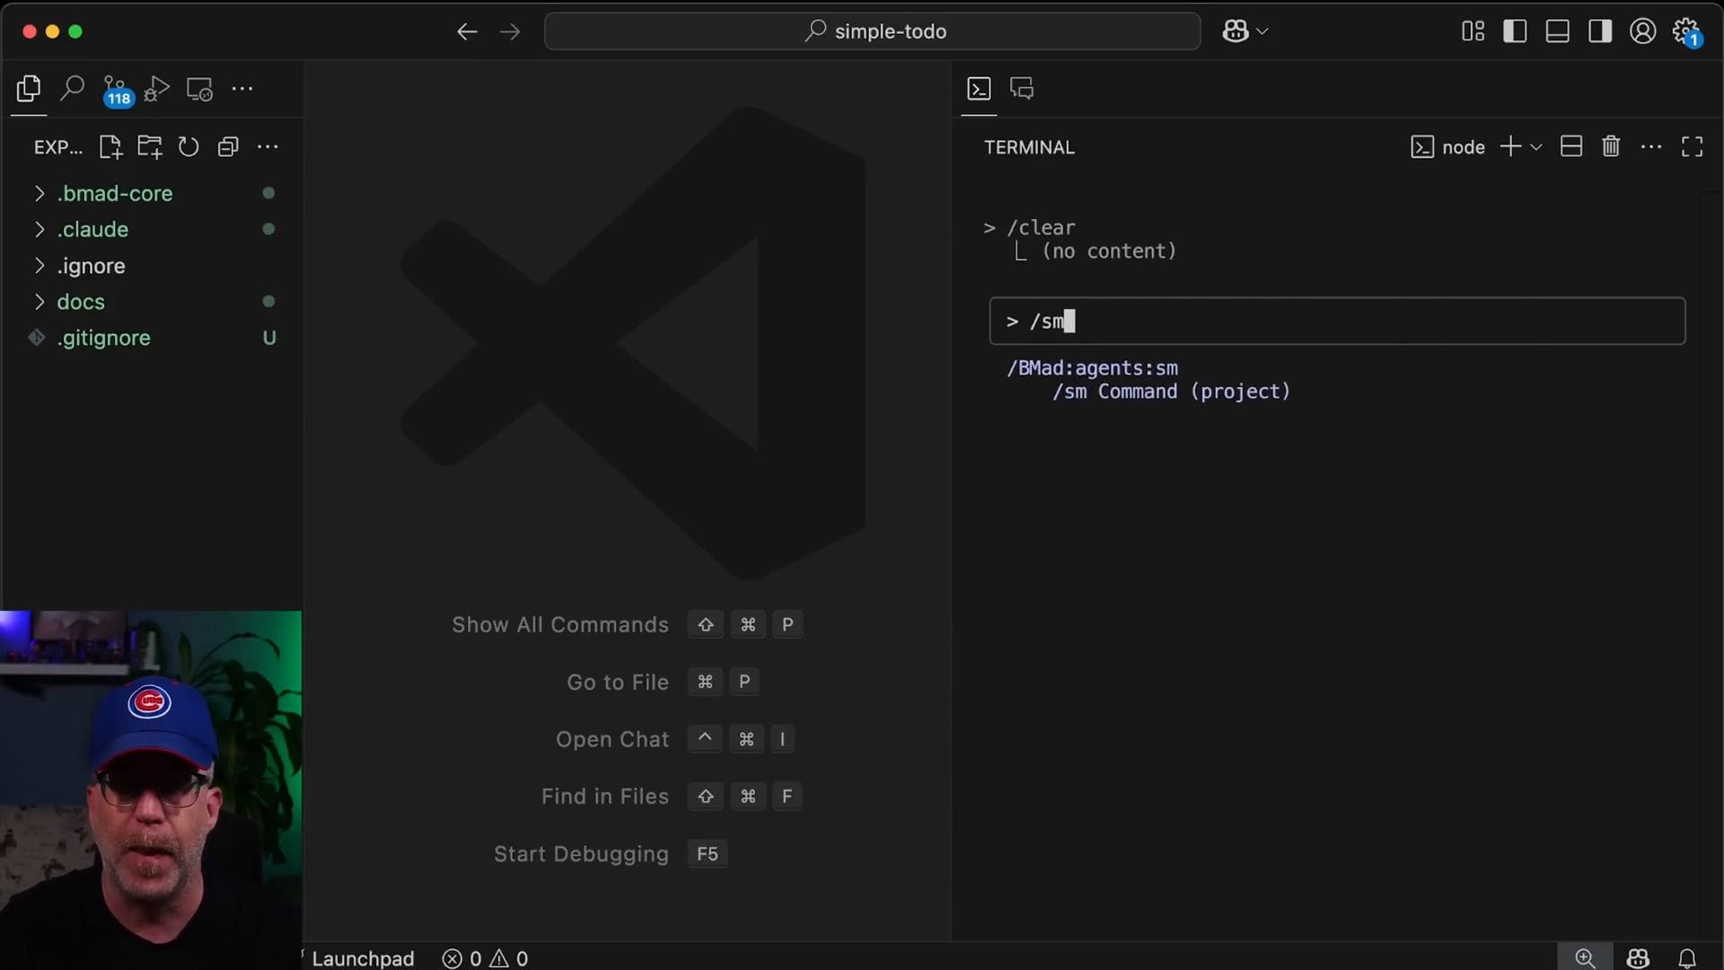1724x970 pixels.
Task: Select /BMad:agents:sm command suggestion
Action: (x=1092, y=368)
